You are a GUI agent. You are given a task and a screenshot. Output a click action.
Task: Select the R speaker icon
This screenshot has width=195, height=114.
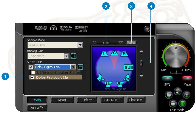click(124, 54)
